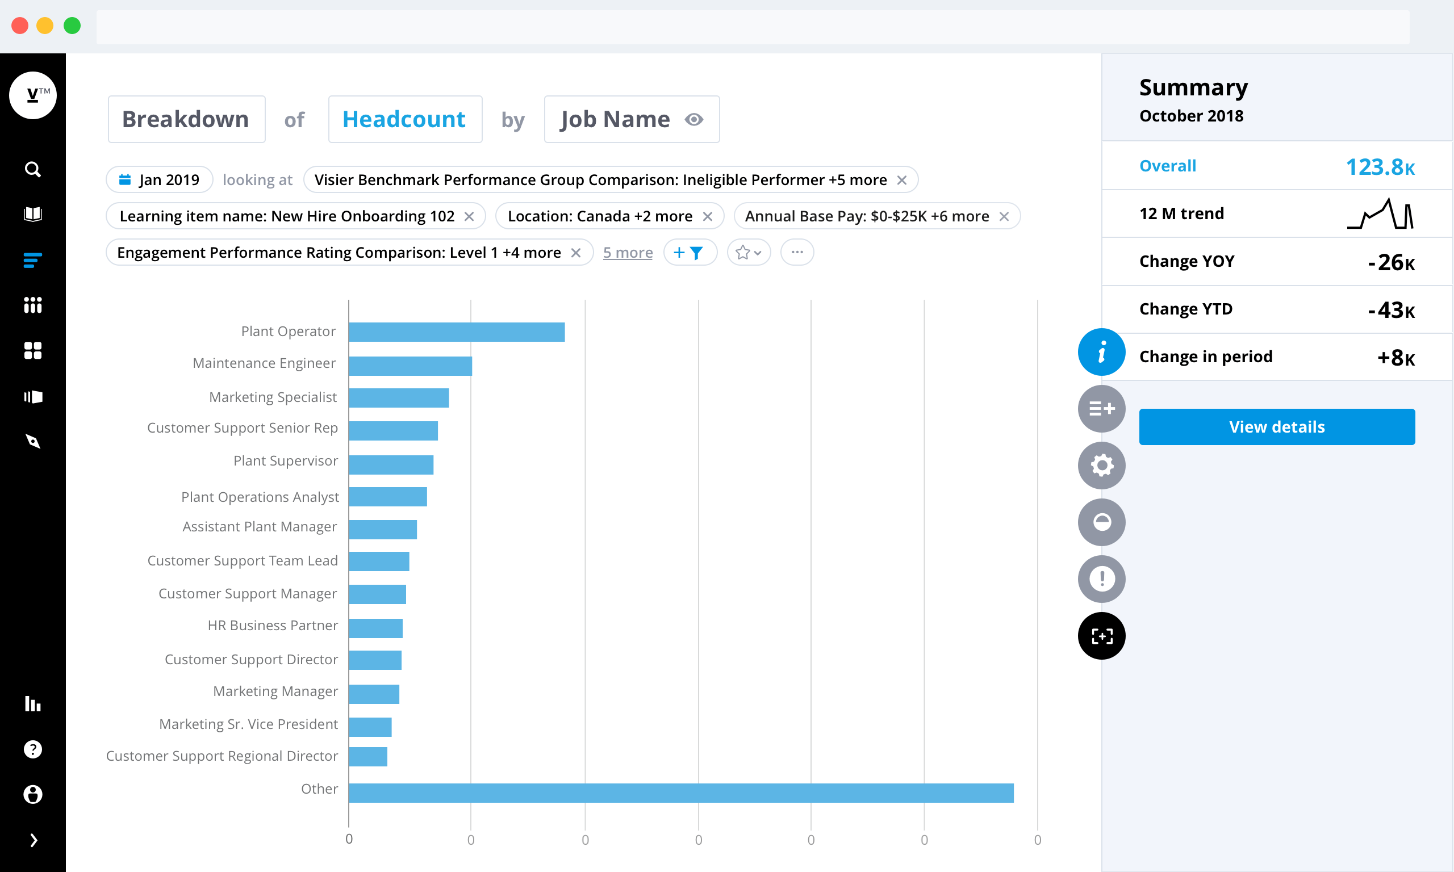Select the 12 M trend row
Image resolution: width=1454 pixels, height=872 pixels.
1277,214
